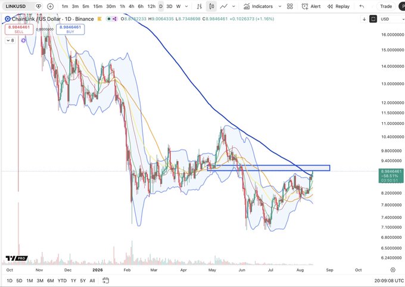Select the 15m timeframe
This screenshot has width=405, height=287.
point(98,6)
